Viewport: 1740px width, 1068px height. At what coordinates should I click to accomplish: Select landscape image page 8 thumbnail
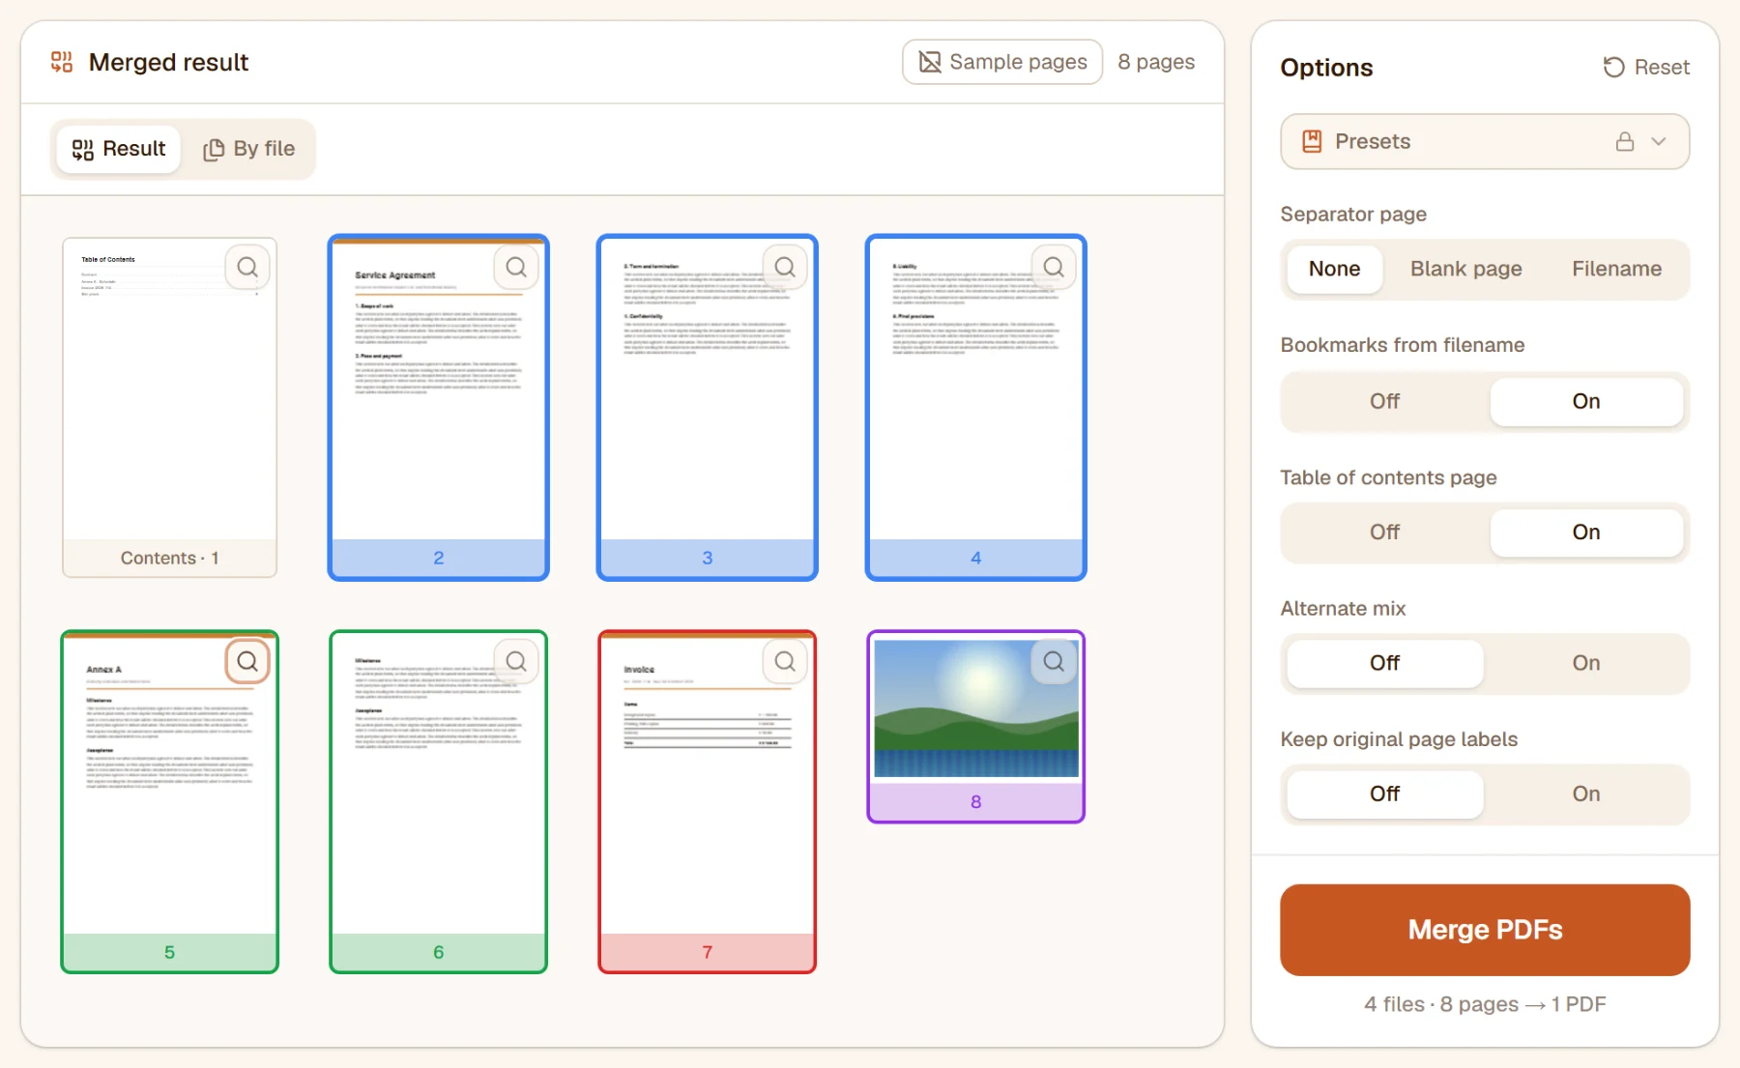976,727
